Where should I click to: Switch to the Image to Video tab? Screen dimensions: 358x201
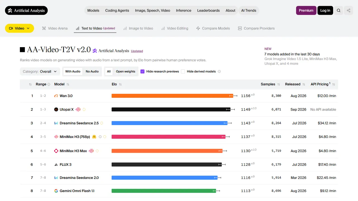138,28
